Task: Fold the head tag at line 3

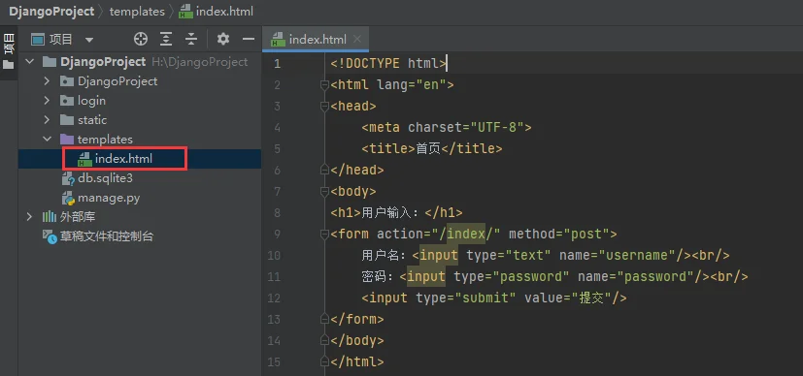Action: [324, 107]
